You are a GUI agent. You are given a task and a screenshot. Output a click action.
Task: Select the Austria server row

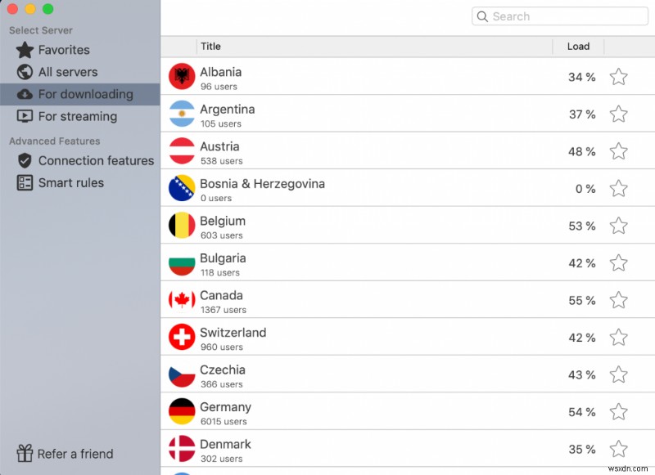click(x=368, y=151)
